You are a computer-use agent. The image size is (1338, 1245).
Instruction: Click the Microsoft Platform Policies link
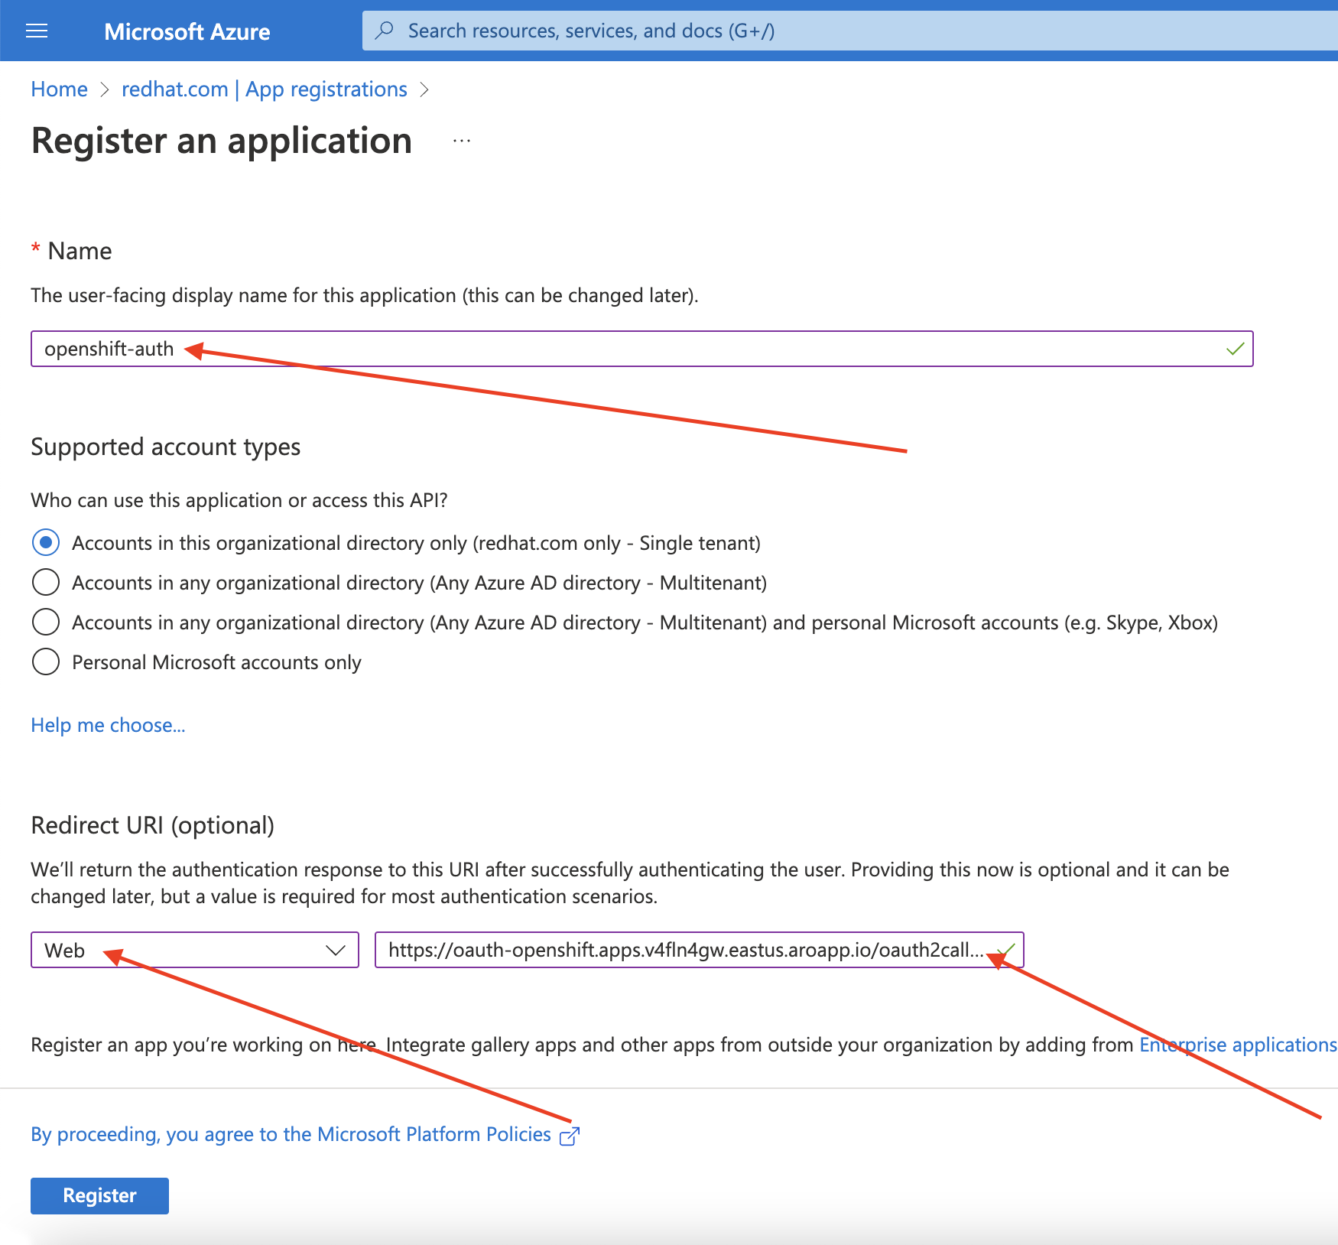coord(291,1134)
